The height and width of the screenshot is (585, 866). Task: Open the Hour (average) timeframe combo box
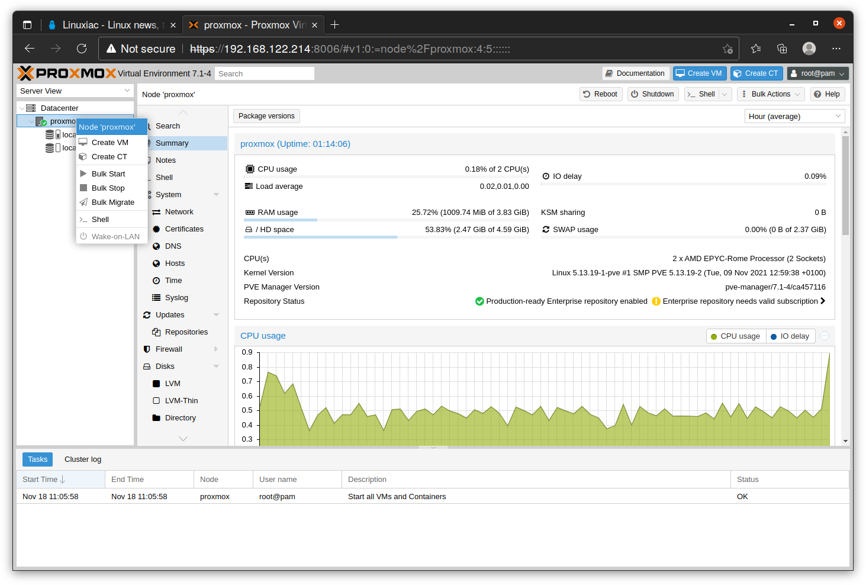coord(794,116)
